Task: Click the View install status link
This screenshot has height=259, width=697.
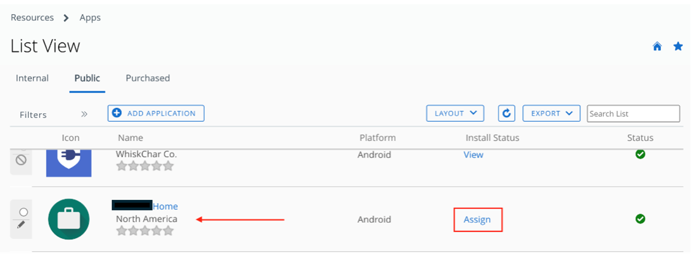Action: pos(473,155)
